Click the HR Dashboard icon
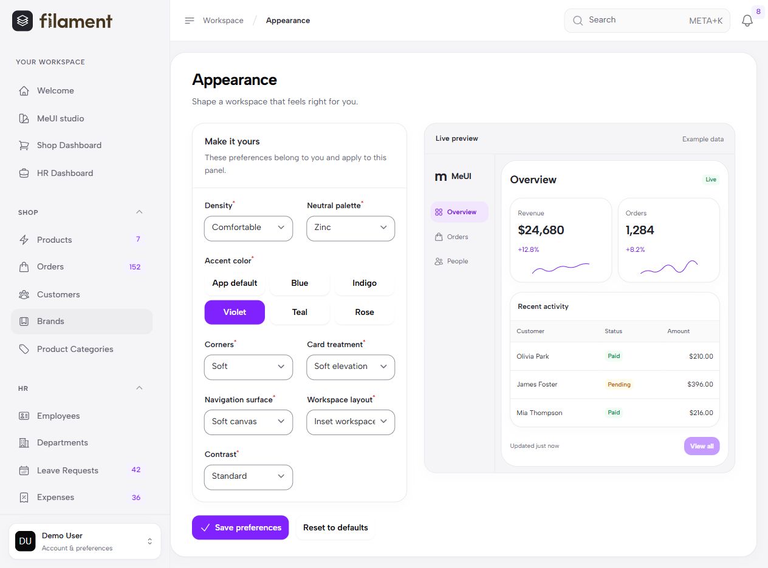768x568 pixels. (24, 173)
